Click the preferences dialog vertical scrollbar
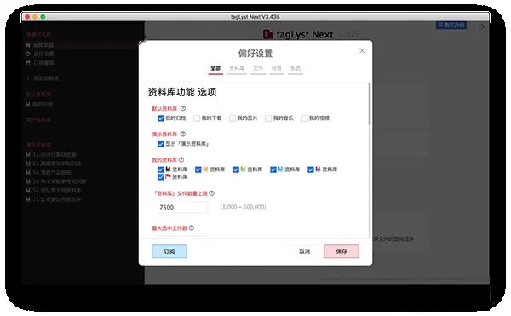Image resolution: width=511 pixels, height=316 pixels. pos(370,104)
